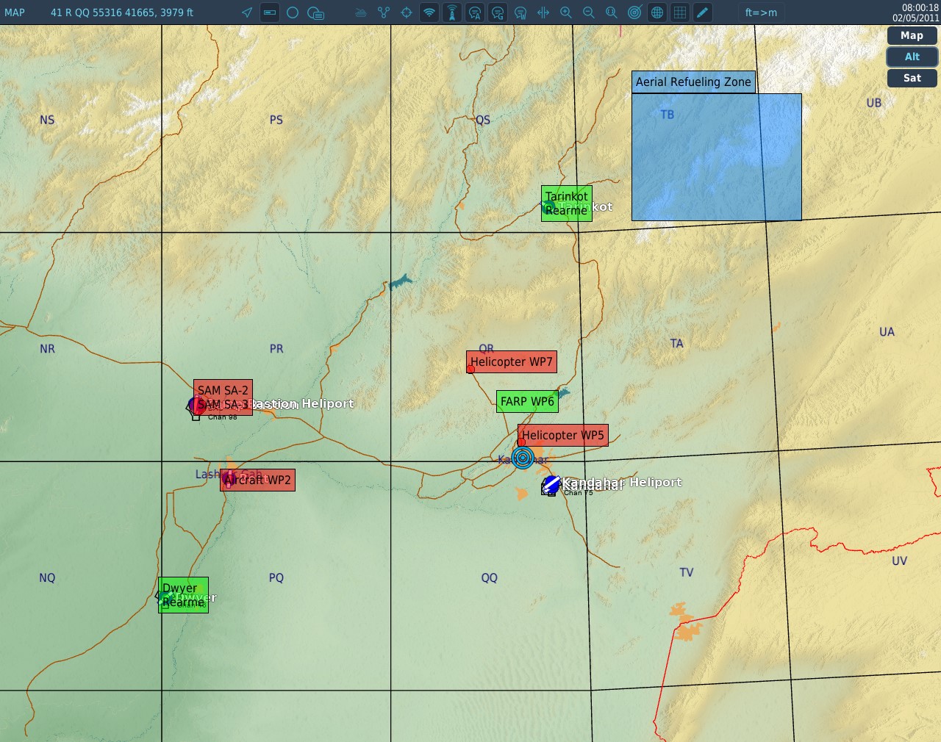This screenshot has width=941, height=742.
Task: Click the navigation arrow icon in toolbar
Action: 247,12
